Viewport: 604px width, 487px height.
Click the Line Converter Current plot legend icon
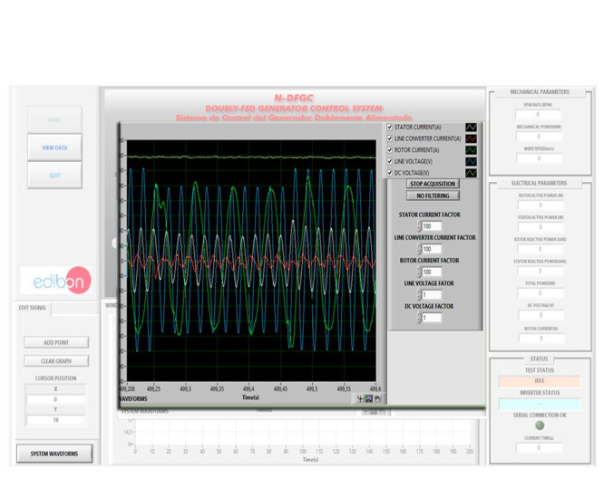(472, 138)
